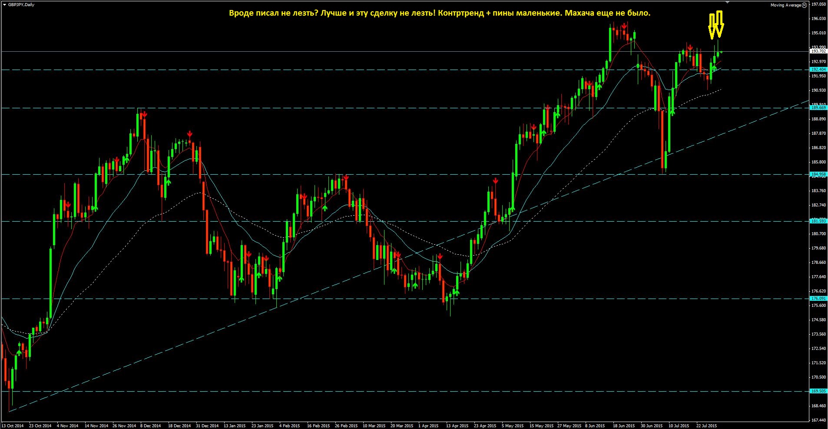Click the 5 May 2015 date label
Screen dimensions: 828x429
513,426
